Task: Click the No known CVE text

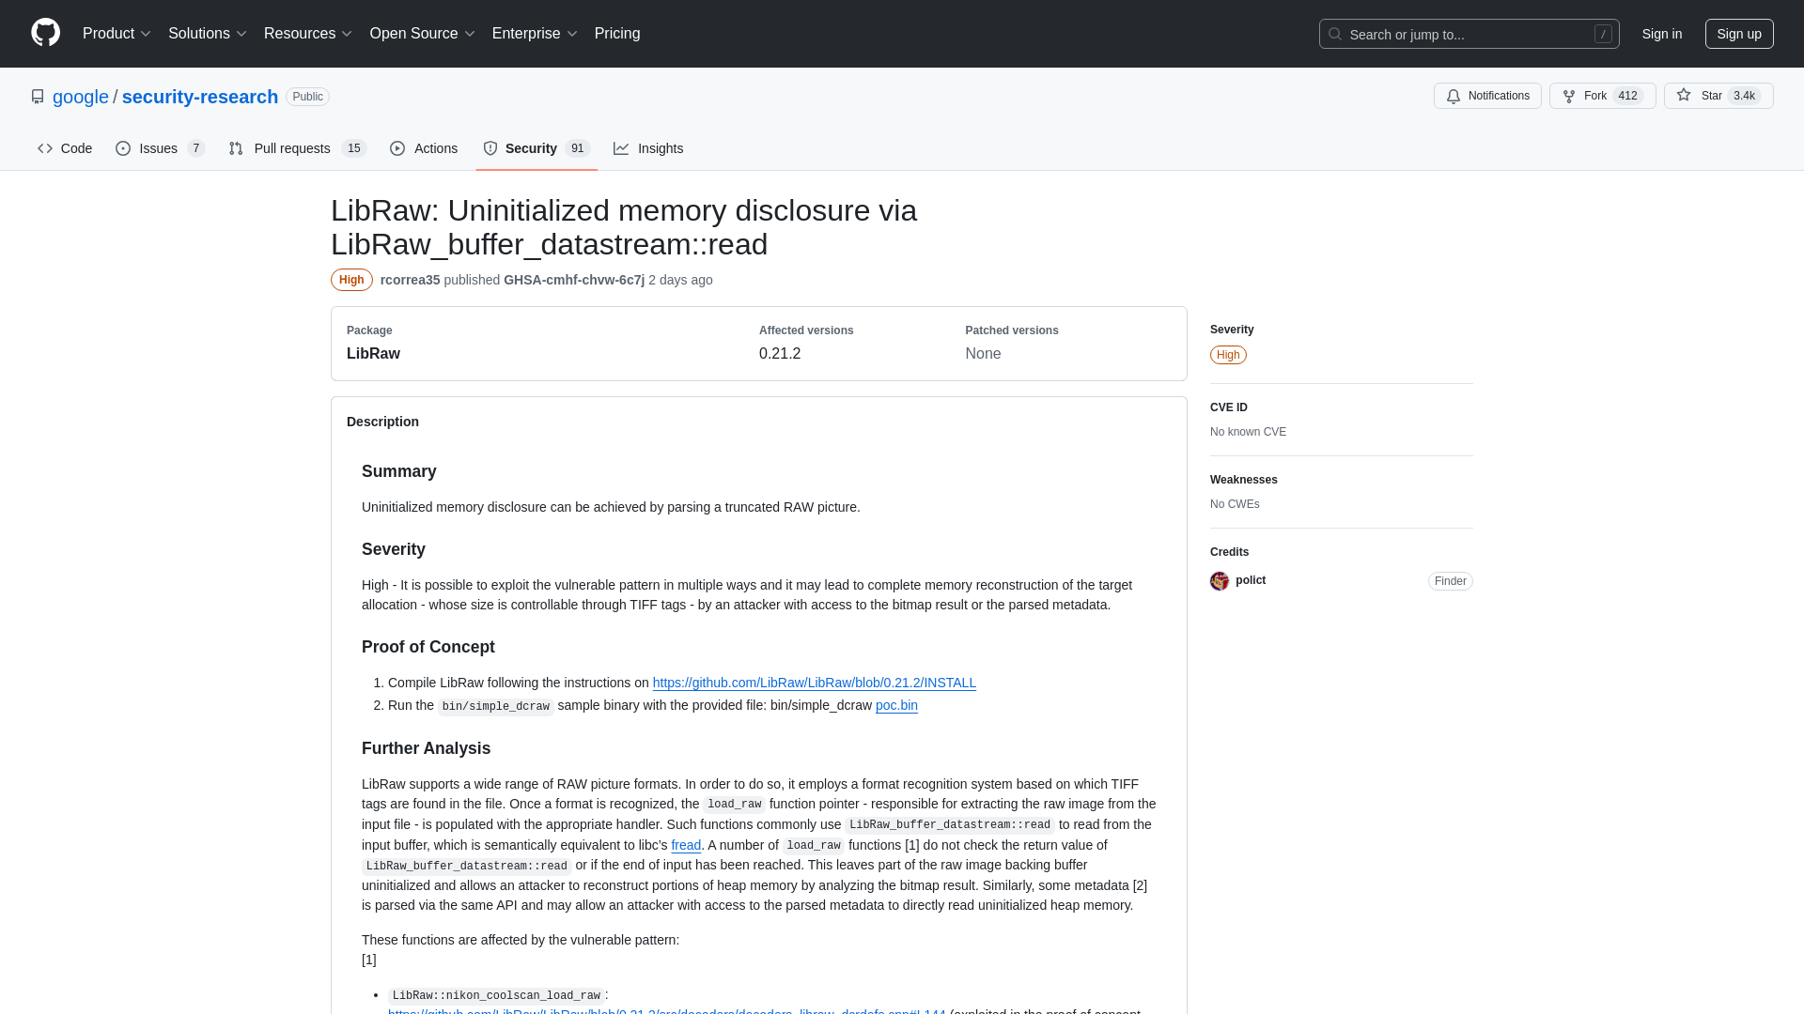Action: [1248, 432]
